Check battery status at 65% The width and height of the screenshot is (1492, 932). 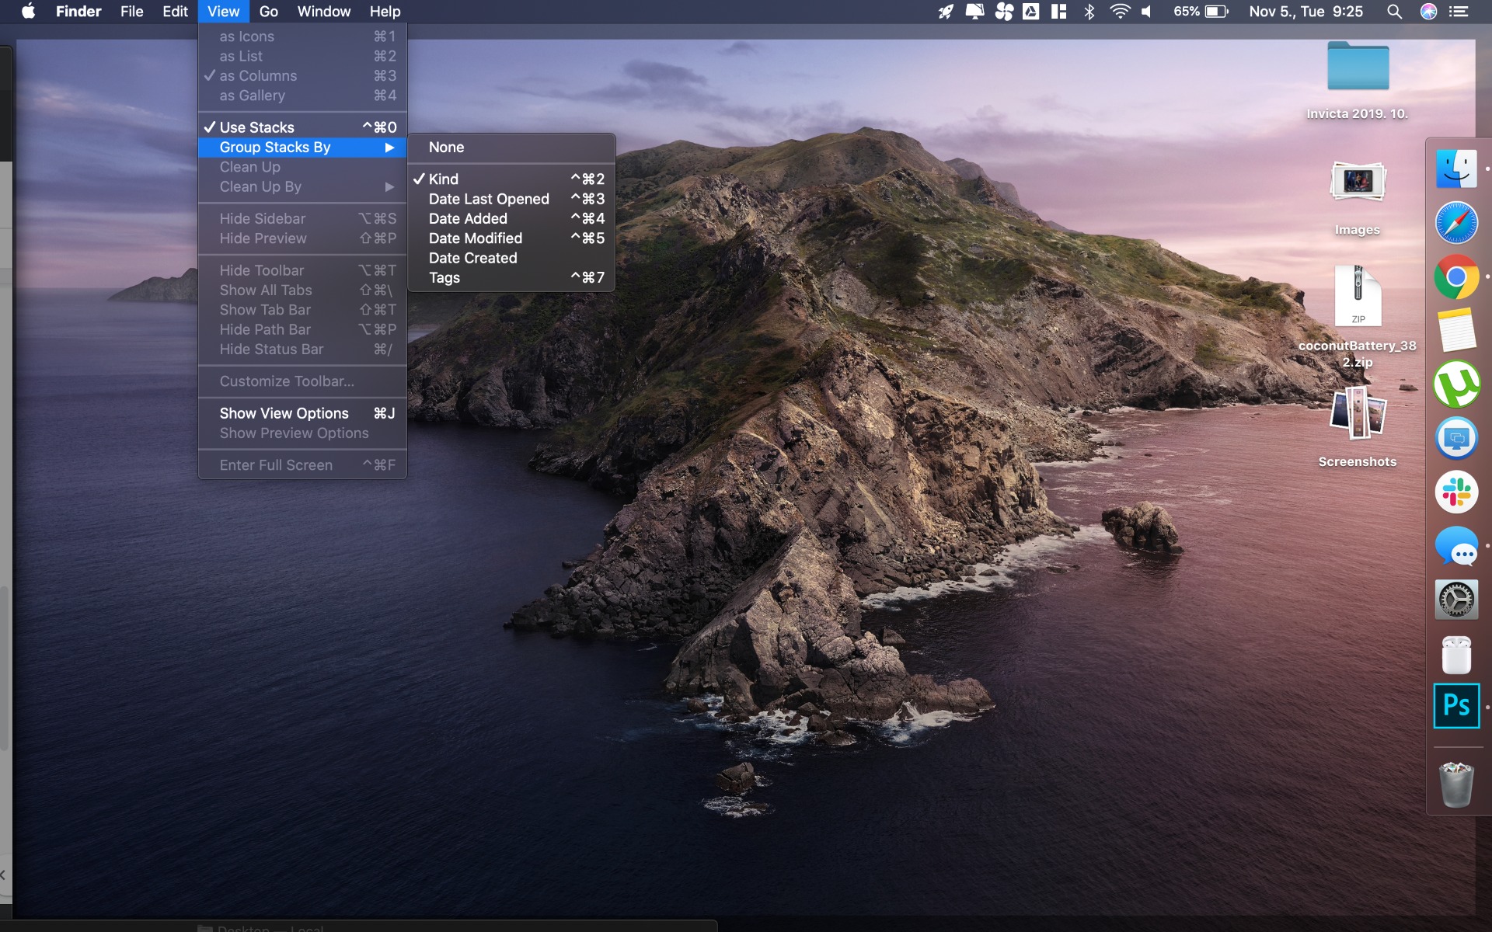[1201, 12]
